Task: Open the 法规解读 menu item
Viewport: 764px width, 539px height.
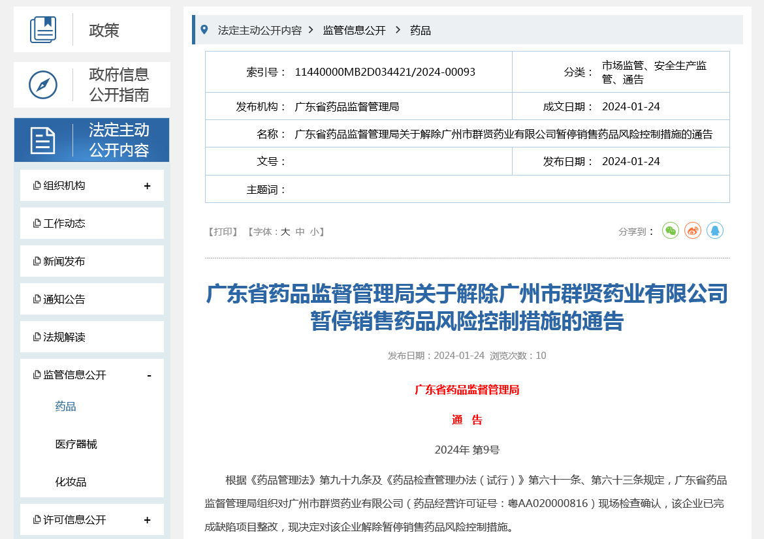Action: point(92,337)
